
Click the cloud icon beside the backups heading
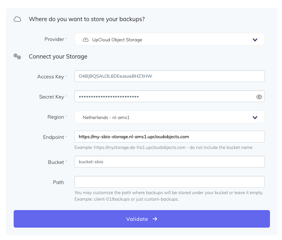[17, 20]
